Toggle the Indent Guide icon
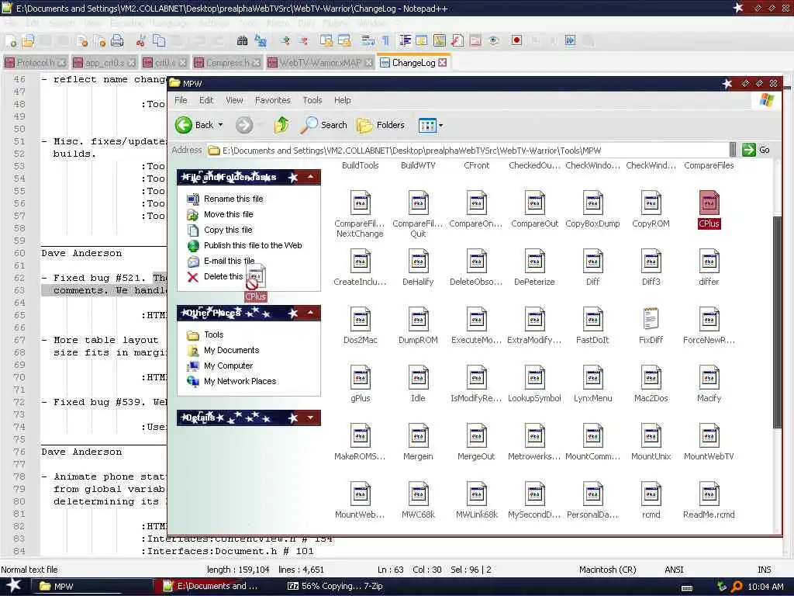 (x=405, y=40)
